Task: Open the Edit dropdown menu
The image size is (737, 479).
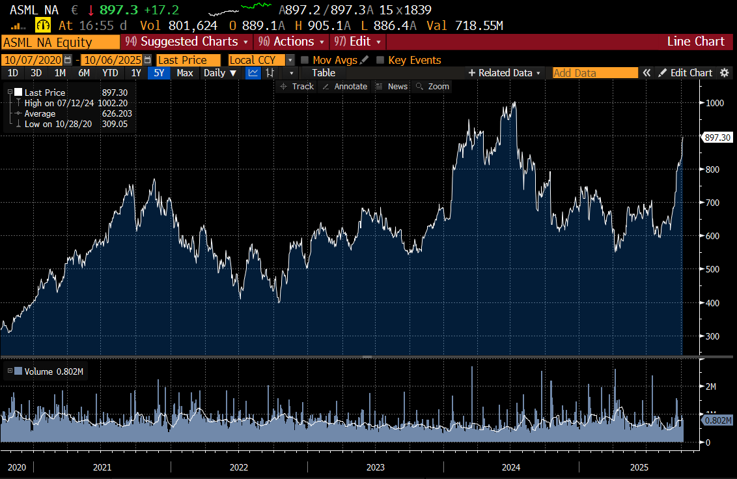Action: tap(357, 42)
